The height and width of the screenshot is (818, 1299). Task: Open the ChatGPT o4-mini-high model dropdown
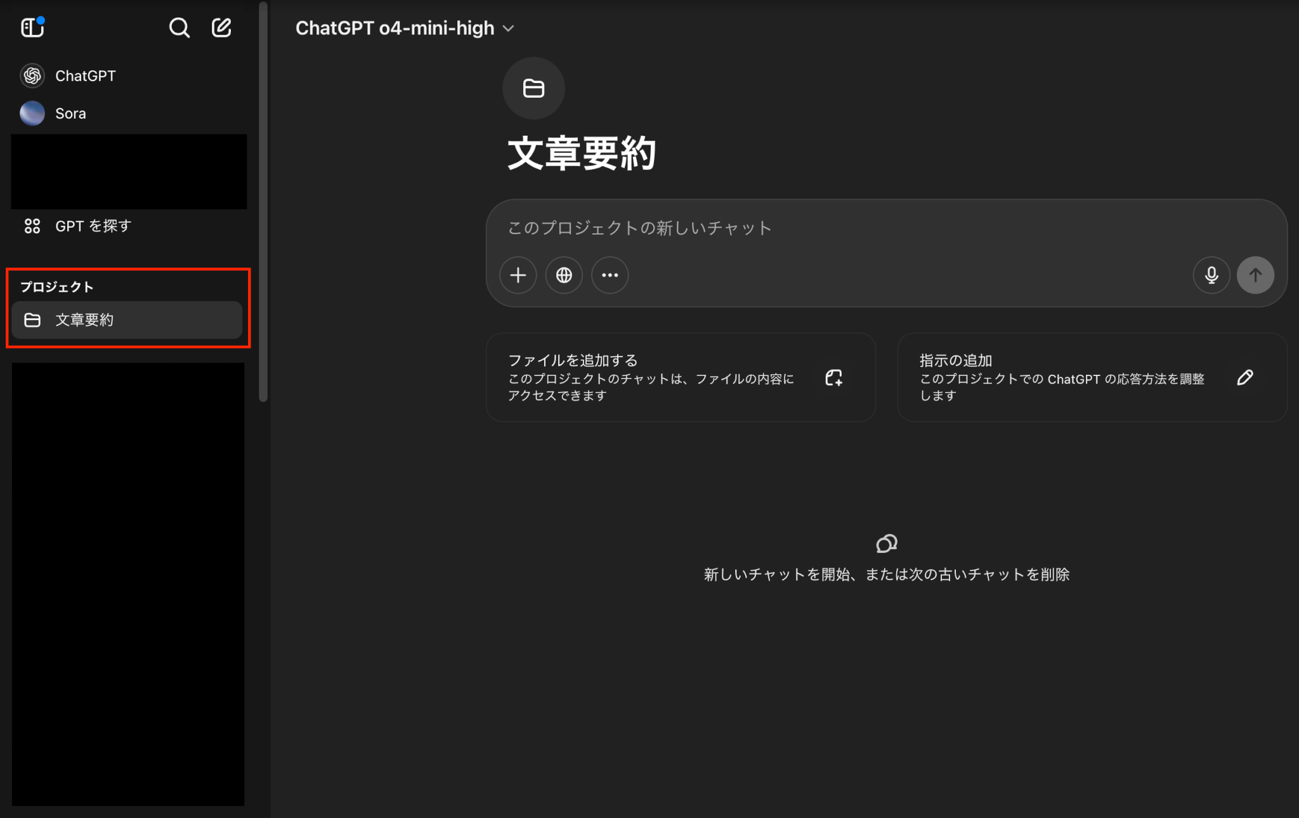tap(405, 29)
